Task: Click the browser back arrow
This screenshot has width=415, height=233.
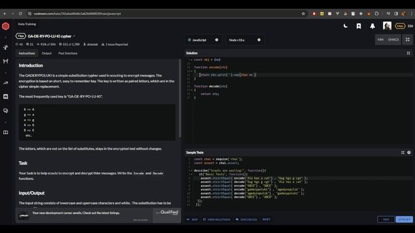Action: pyautogui.click(x=5, y=14)
